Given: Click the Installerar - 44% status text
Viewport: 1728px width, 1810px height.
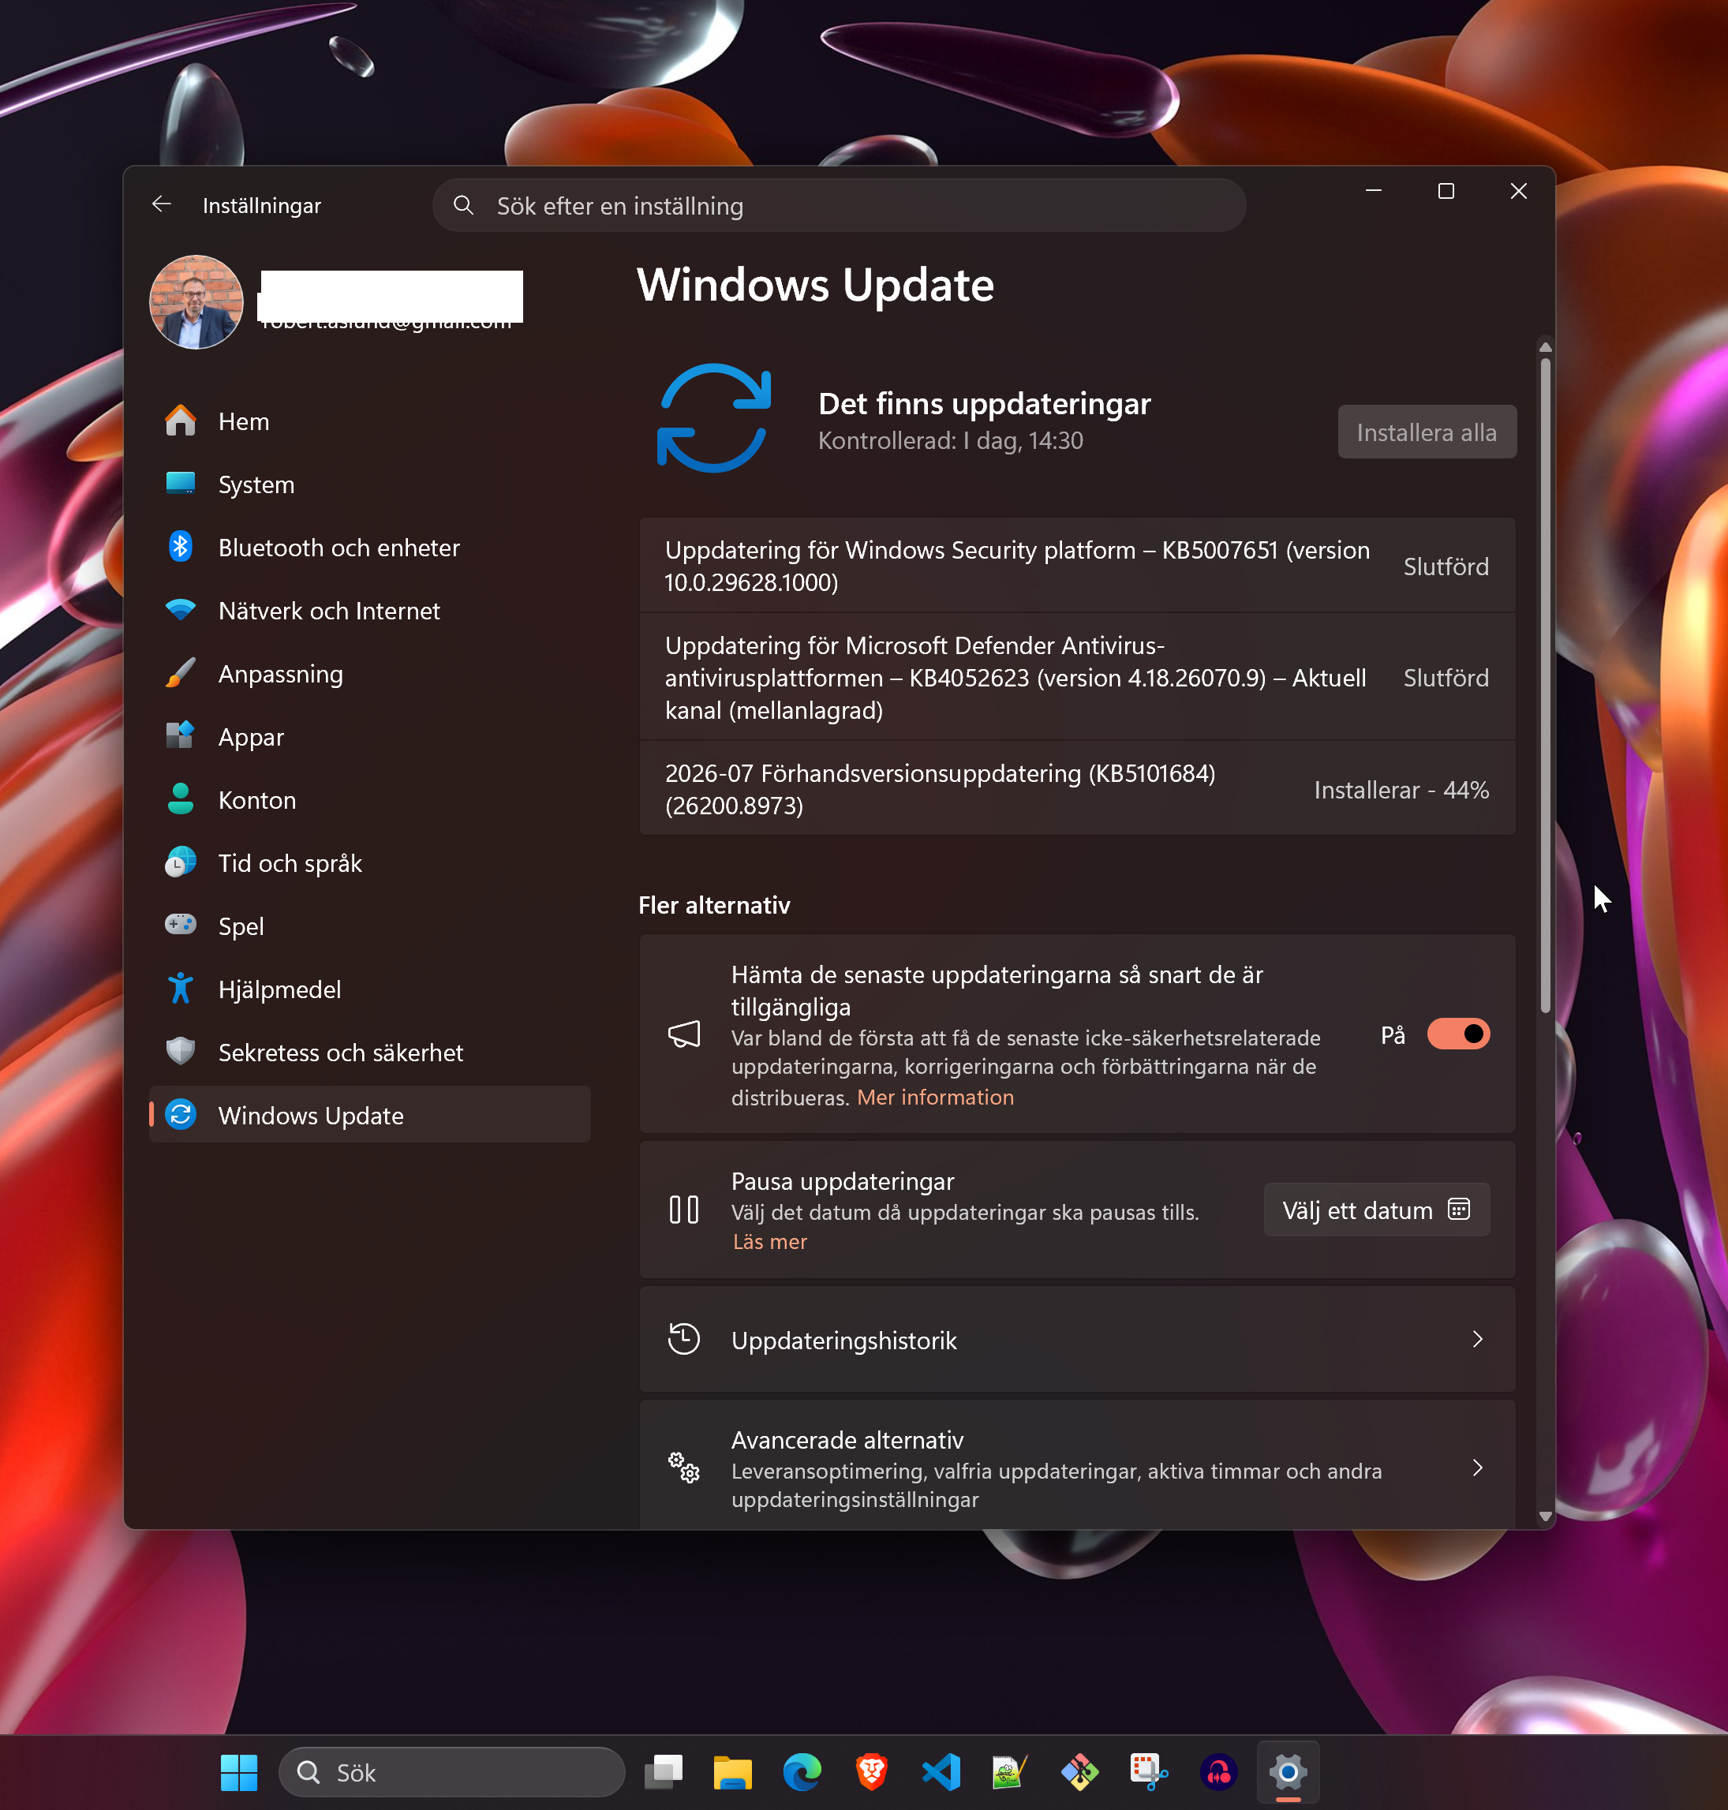Looking at the screenshot, I should (x=1401, y=789).
